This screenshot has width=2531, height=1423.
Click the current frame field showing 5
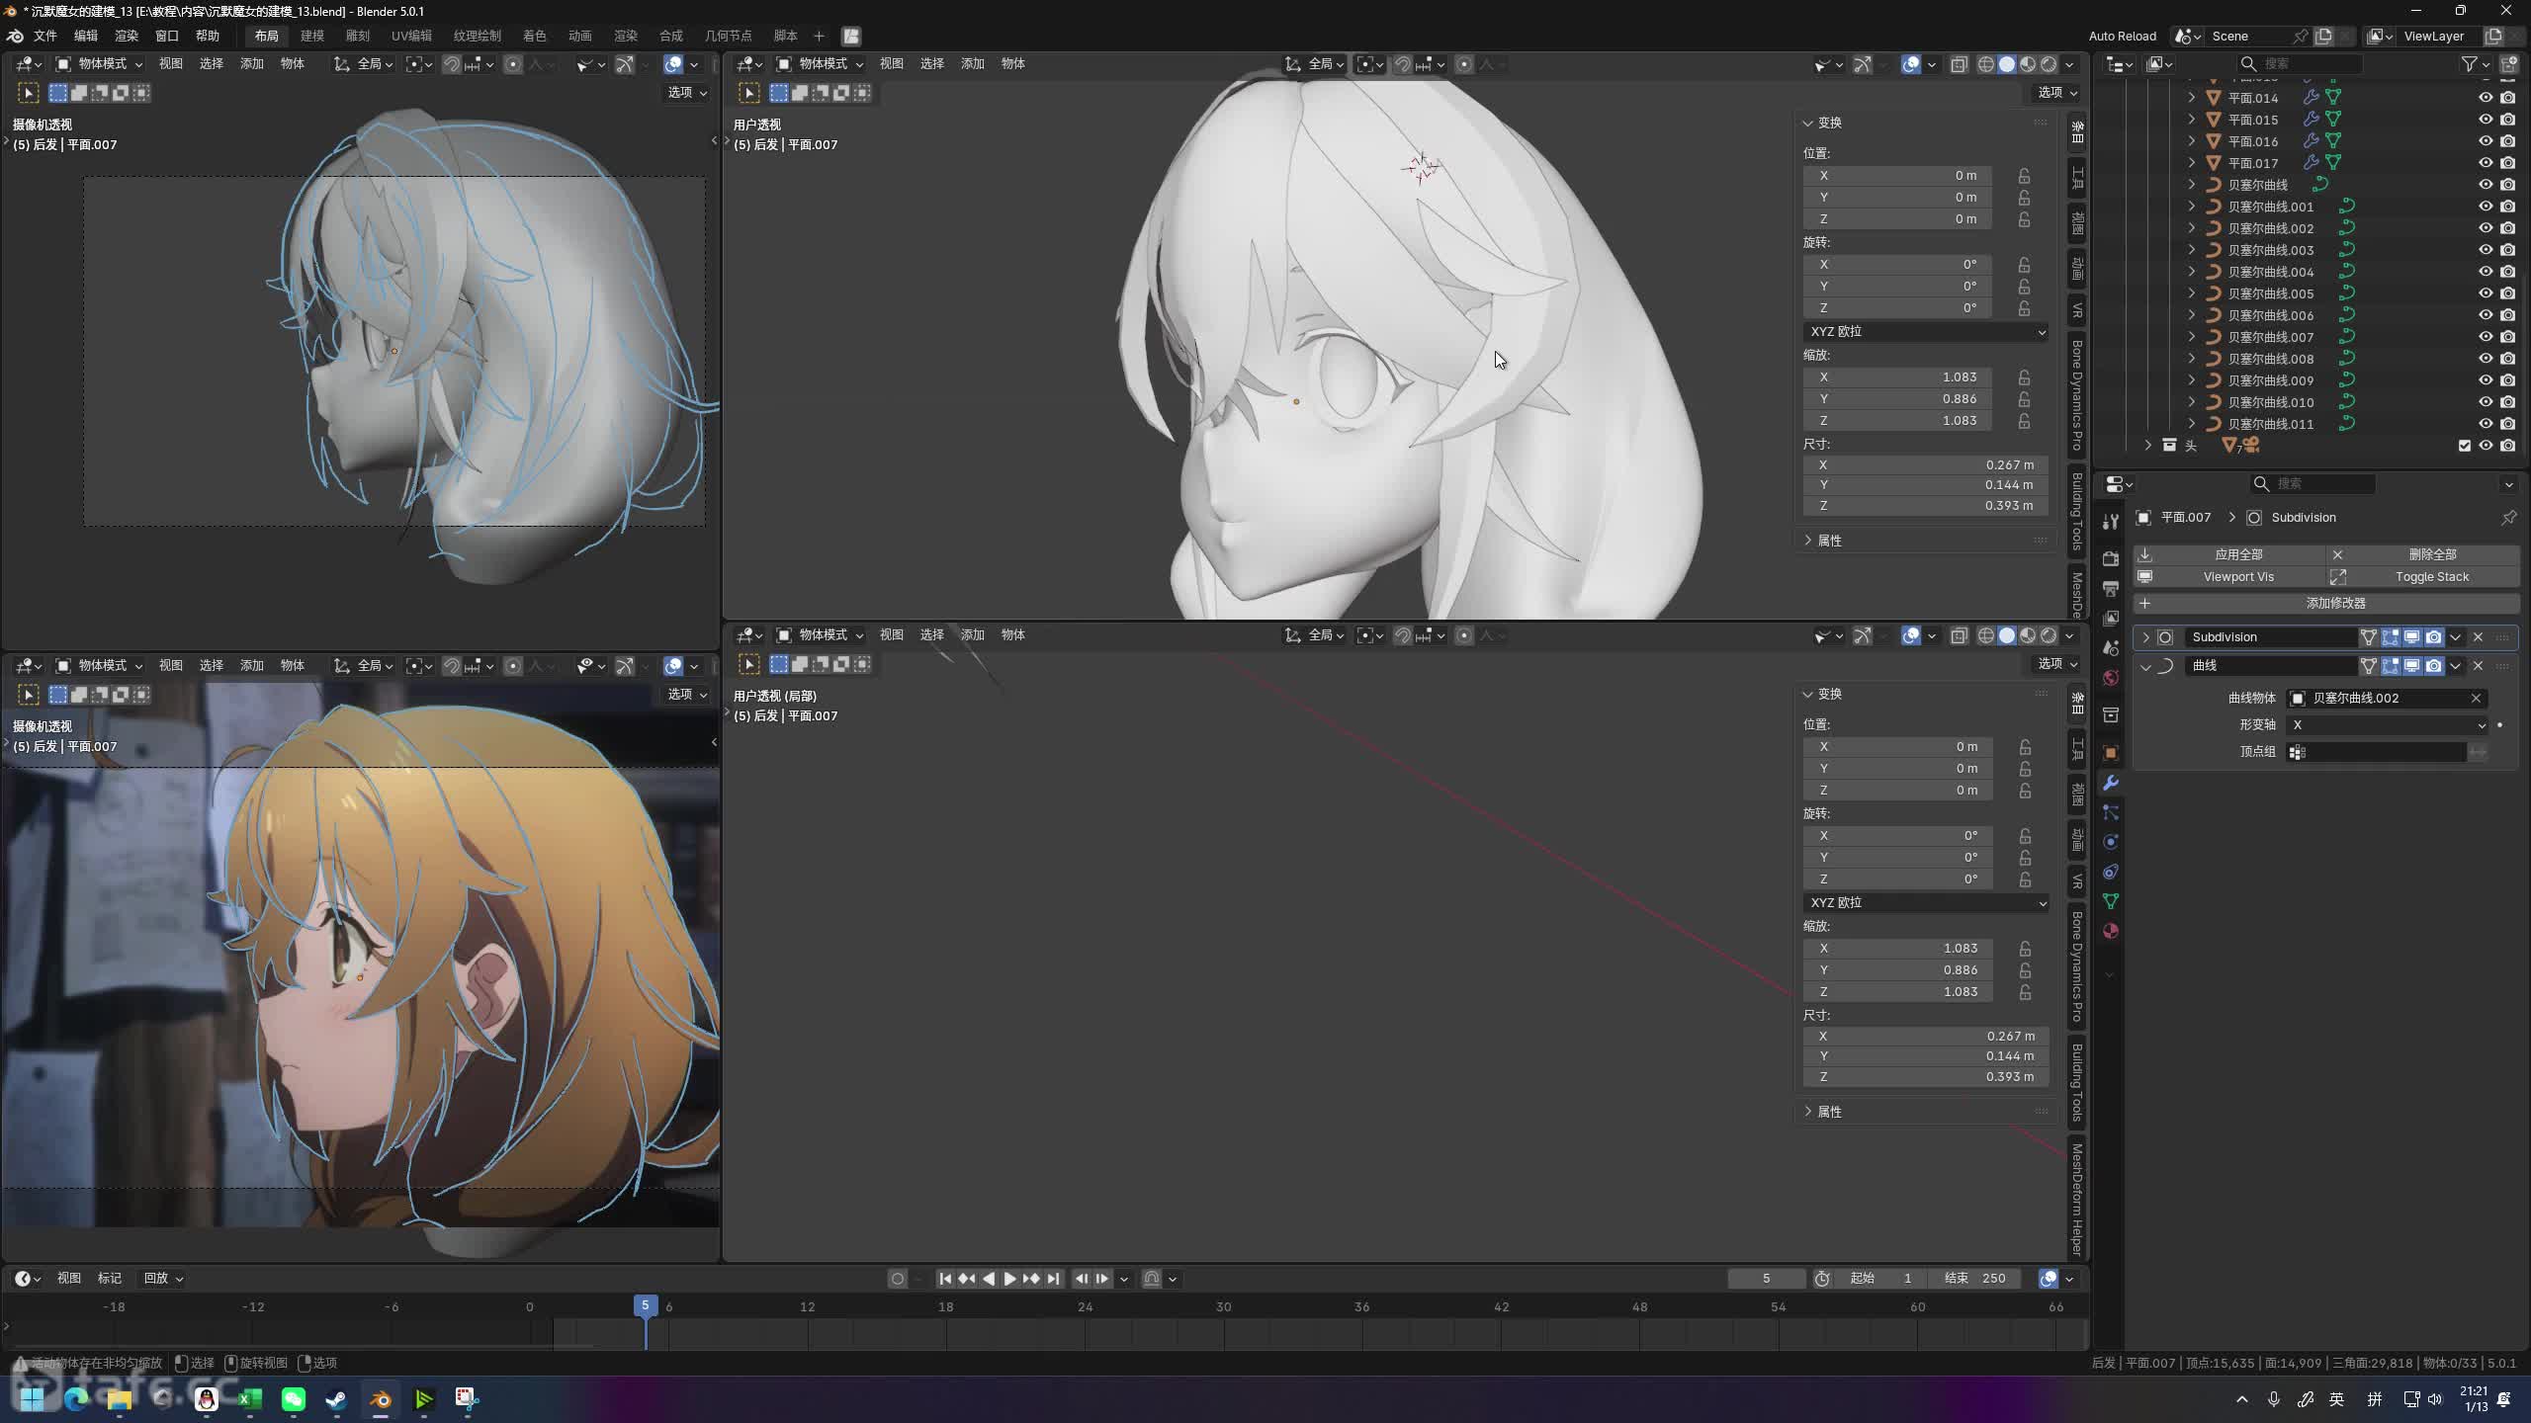(x=1766, y=1279)
